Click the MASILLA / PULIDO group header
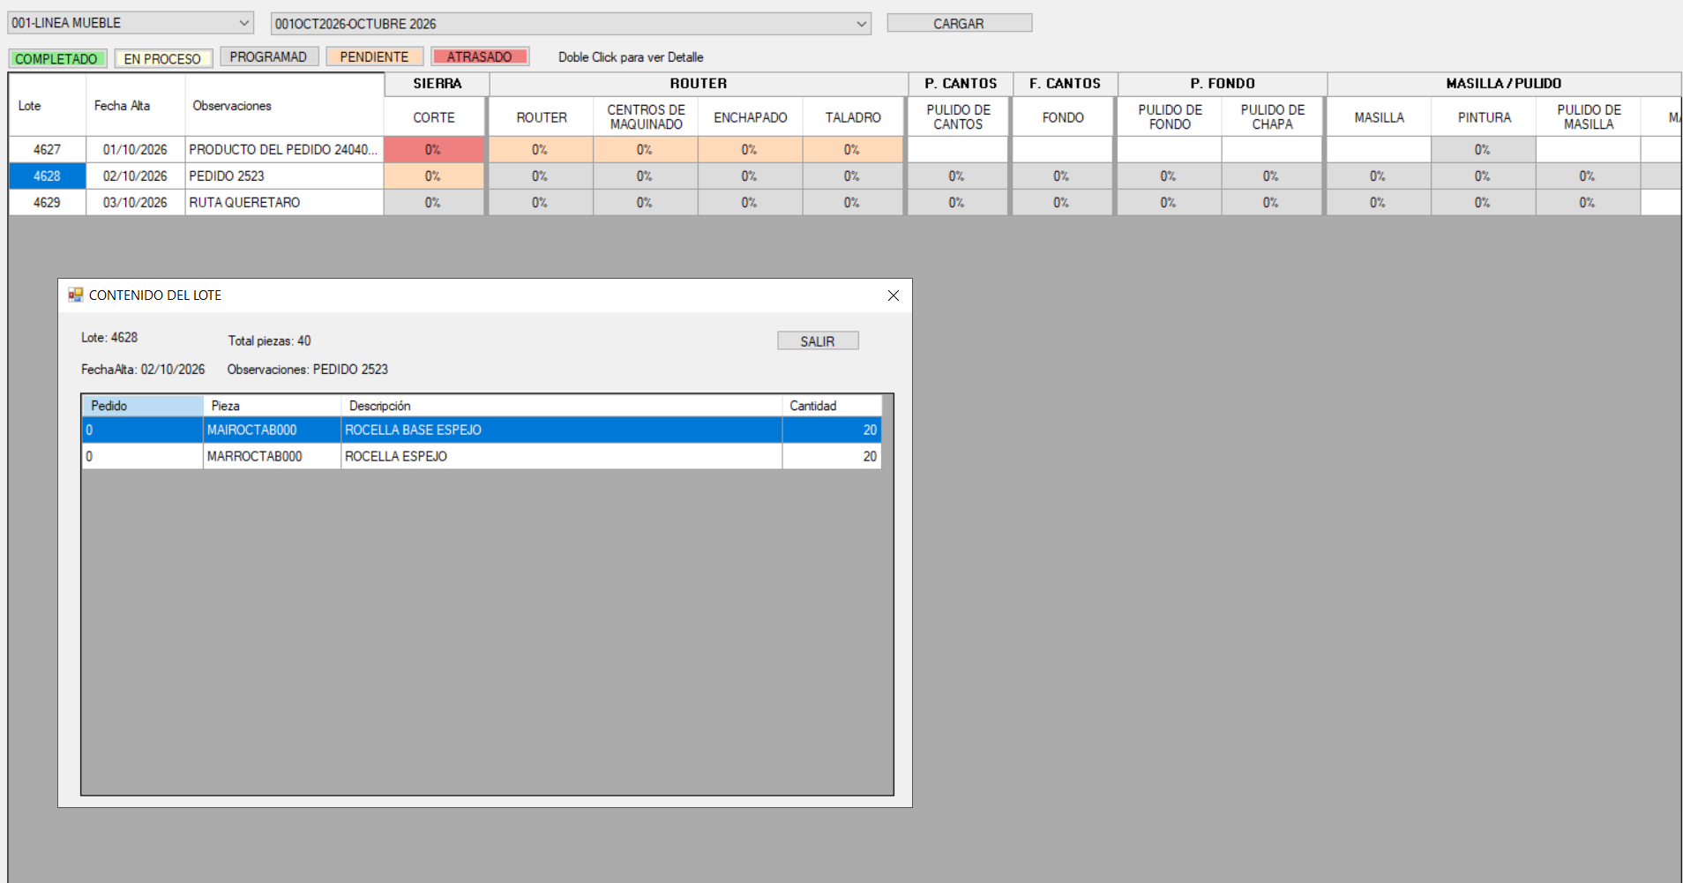 1504,84
